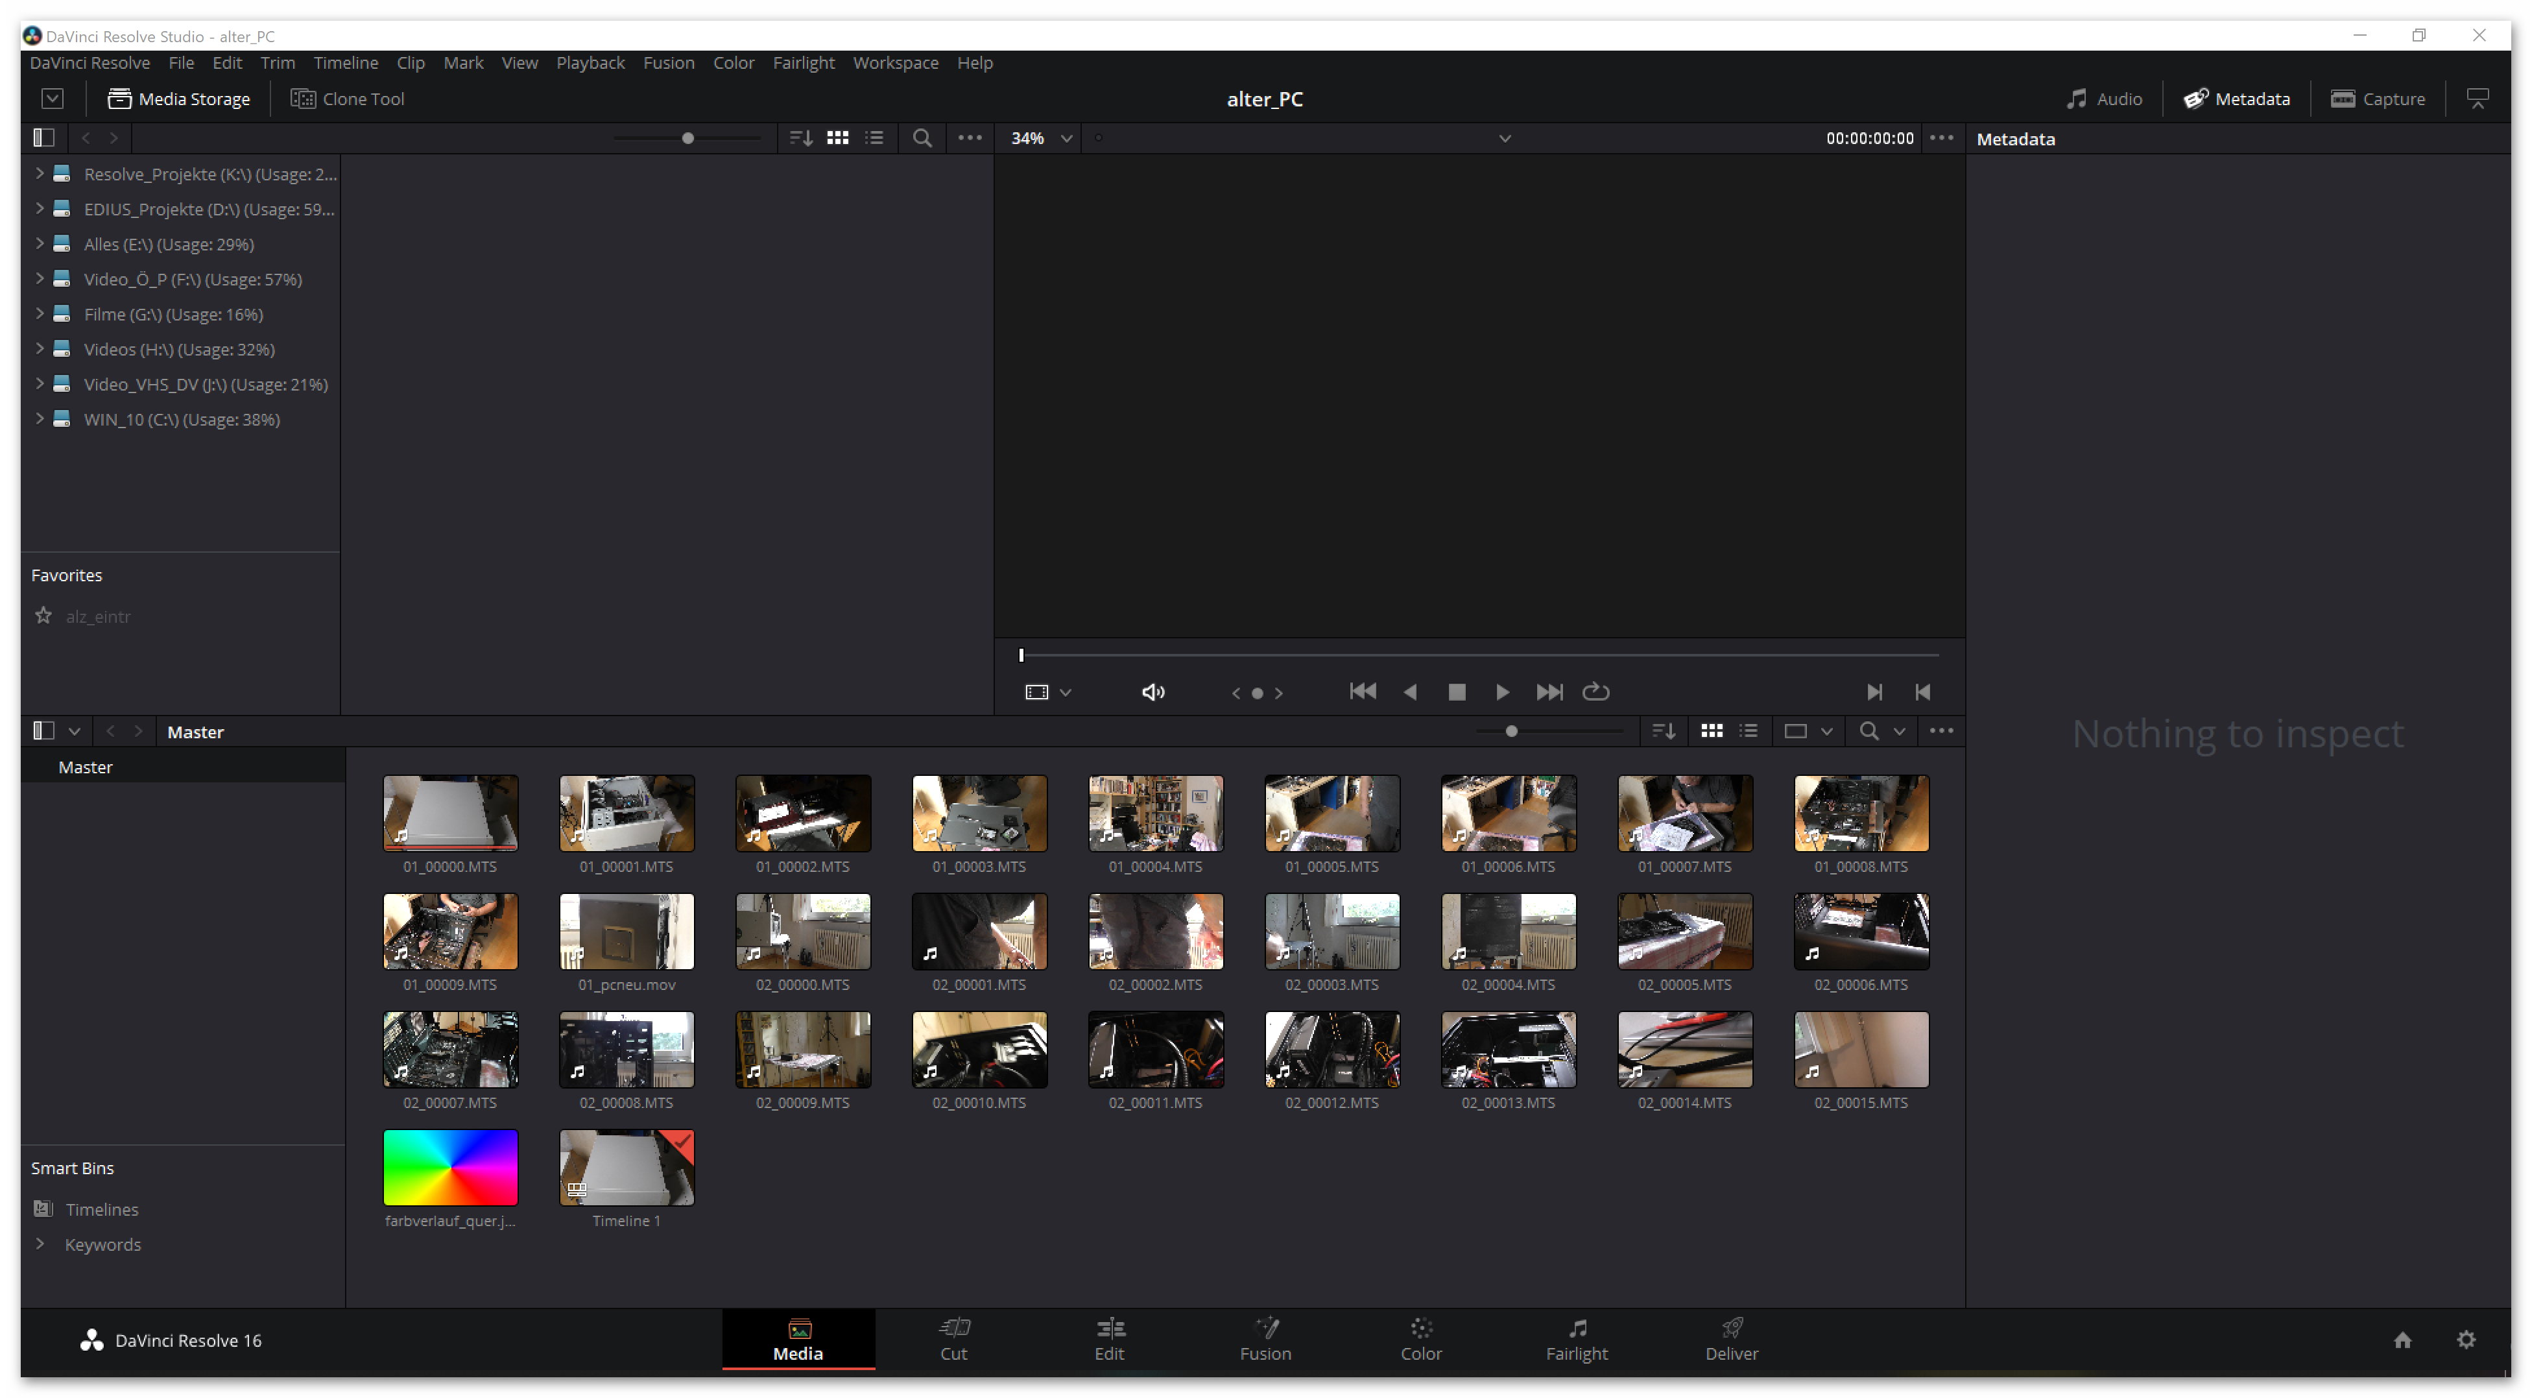Open Project Settings gear icon
The height and width of the screenshot is (1398, 2532).
click(x=2465, y=1339)
